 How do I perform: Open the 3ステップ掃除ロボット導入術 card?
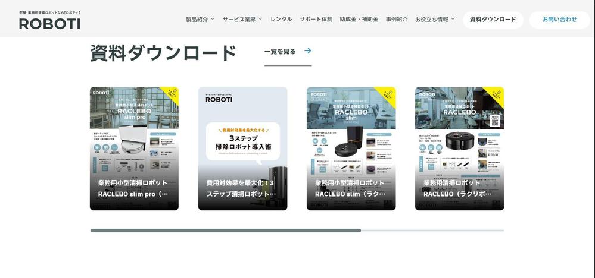[x=243, y=149]
